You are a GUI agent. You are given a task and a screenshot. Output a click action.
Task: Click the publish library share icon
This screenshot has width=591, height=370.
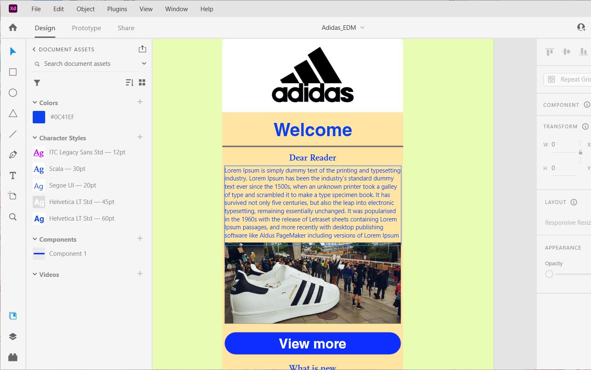(x=142, y=49)
